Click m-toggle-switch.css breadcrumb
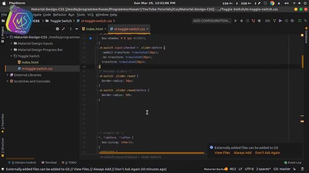 [x=97, y=21]
